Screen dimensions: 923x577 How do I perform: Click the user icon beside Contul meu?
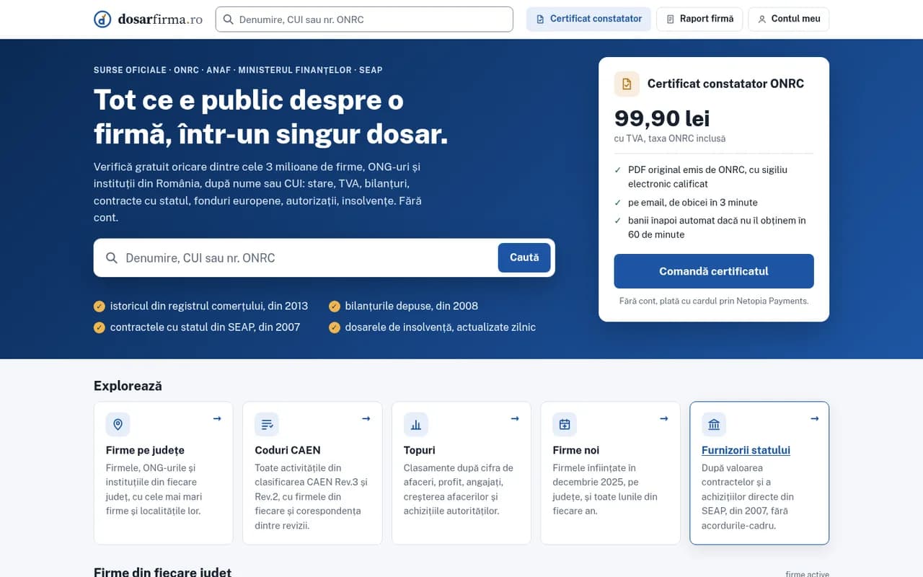761,19
